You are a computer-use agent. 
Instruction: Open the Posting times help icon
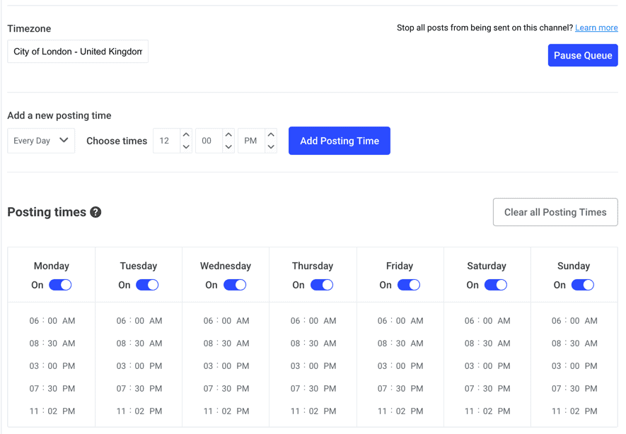[x=95, y=212]
